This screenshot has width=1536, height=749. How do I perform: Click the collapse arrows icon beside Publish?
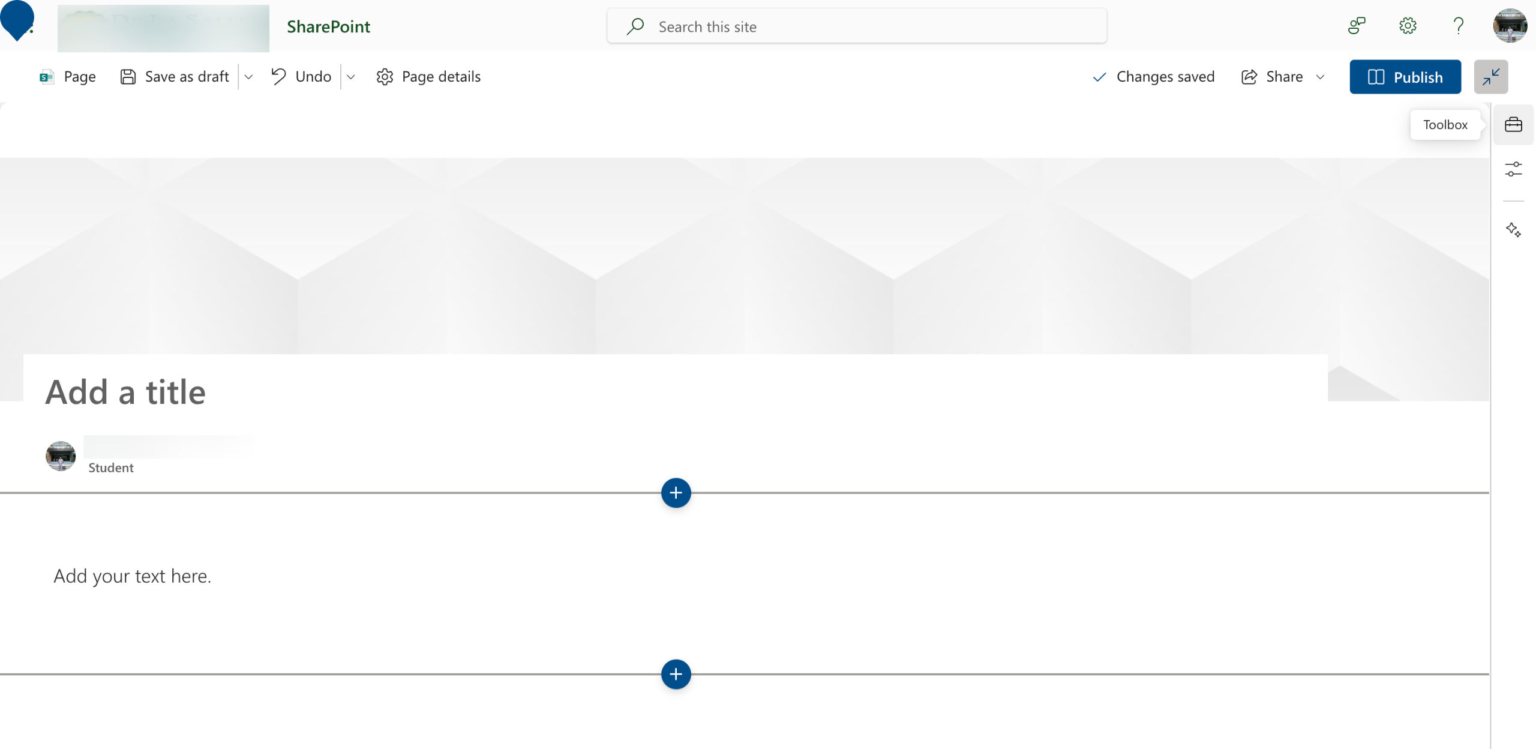click(1490, 77)
